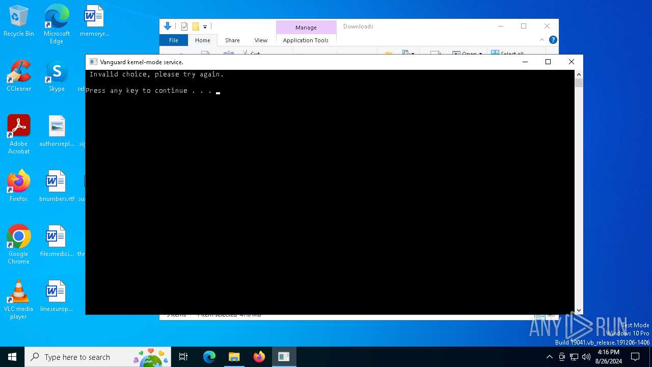Click the 'Vanguard kernel-mode service.' title text
Viewport: 652px width, 367px height.
tap(142, 62)
